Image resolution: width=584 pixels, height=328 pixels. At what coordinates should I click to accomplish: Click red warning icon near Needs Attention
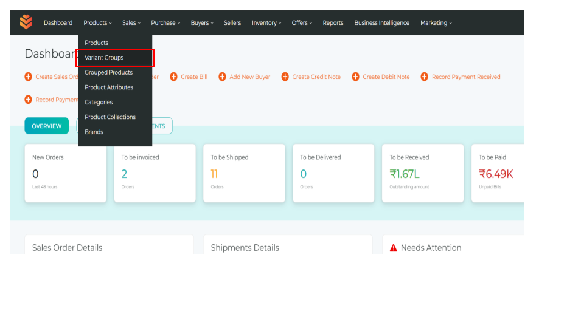[x=394, y=248]
